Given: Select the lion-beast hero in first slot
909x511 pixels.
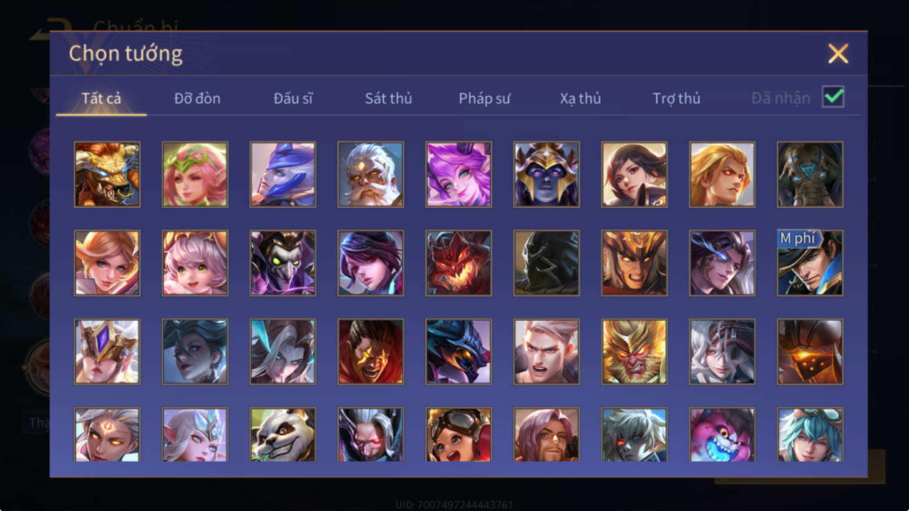Looking at the screenshot, I should [107, 174].
